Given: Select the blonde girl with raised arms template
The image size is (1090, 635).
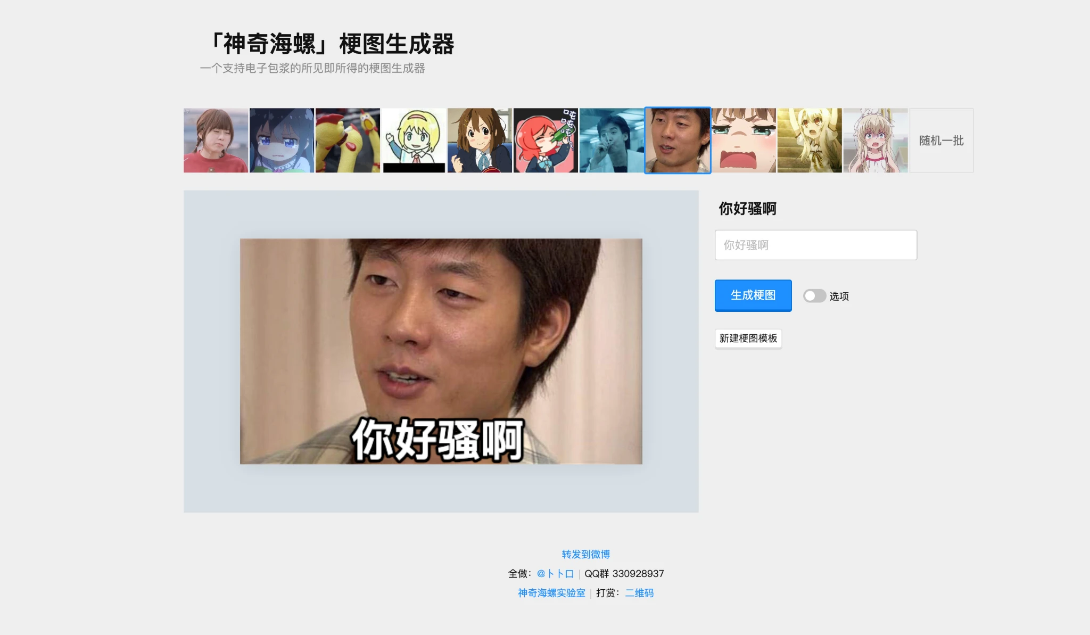Looking at the screenshot, I should coord(810,141).
